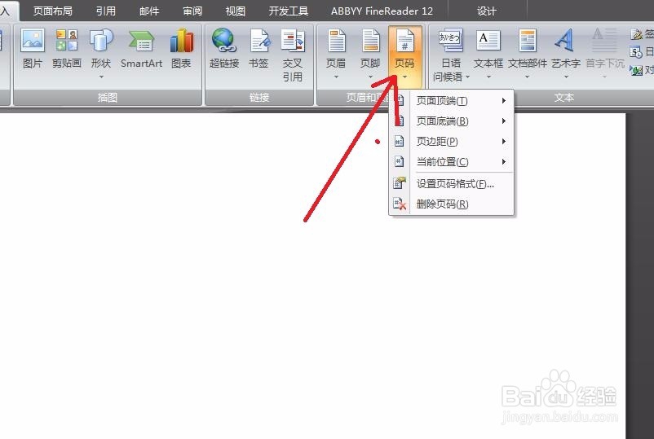Select 设置页码格式(F)... menu entry
The width and height of the screenshot is (654, 439).
pyautogui.click(x=451, y=183)
